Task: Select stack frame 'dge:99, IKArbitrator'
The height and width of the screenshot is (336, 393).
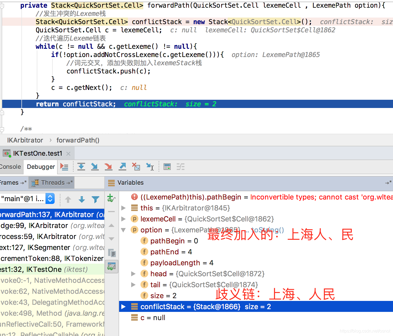Action: click(x=52, y=226)
